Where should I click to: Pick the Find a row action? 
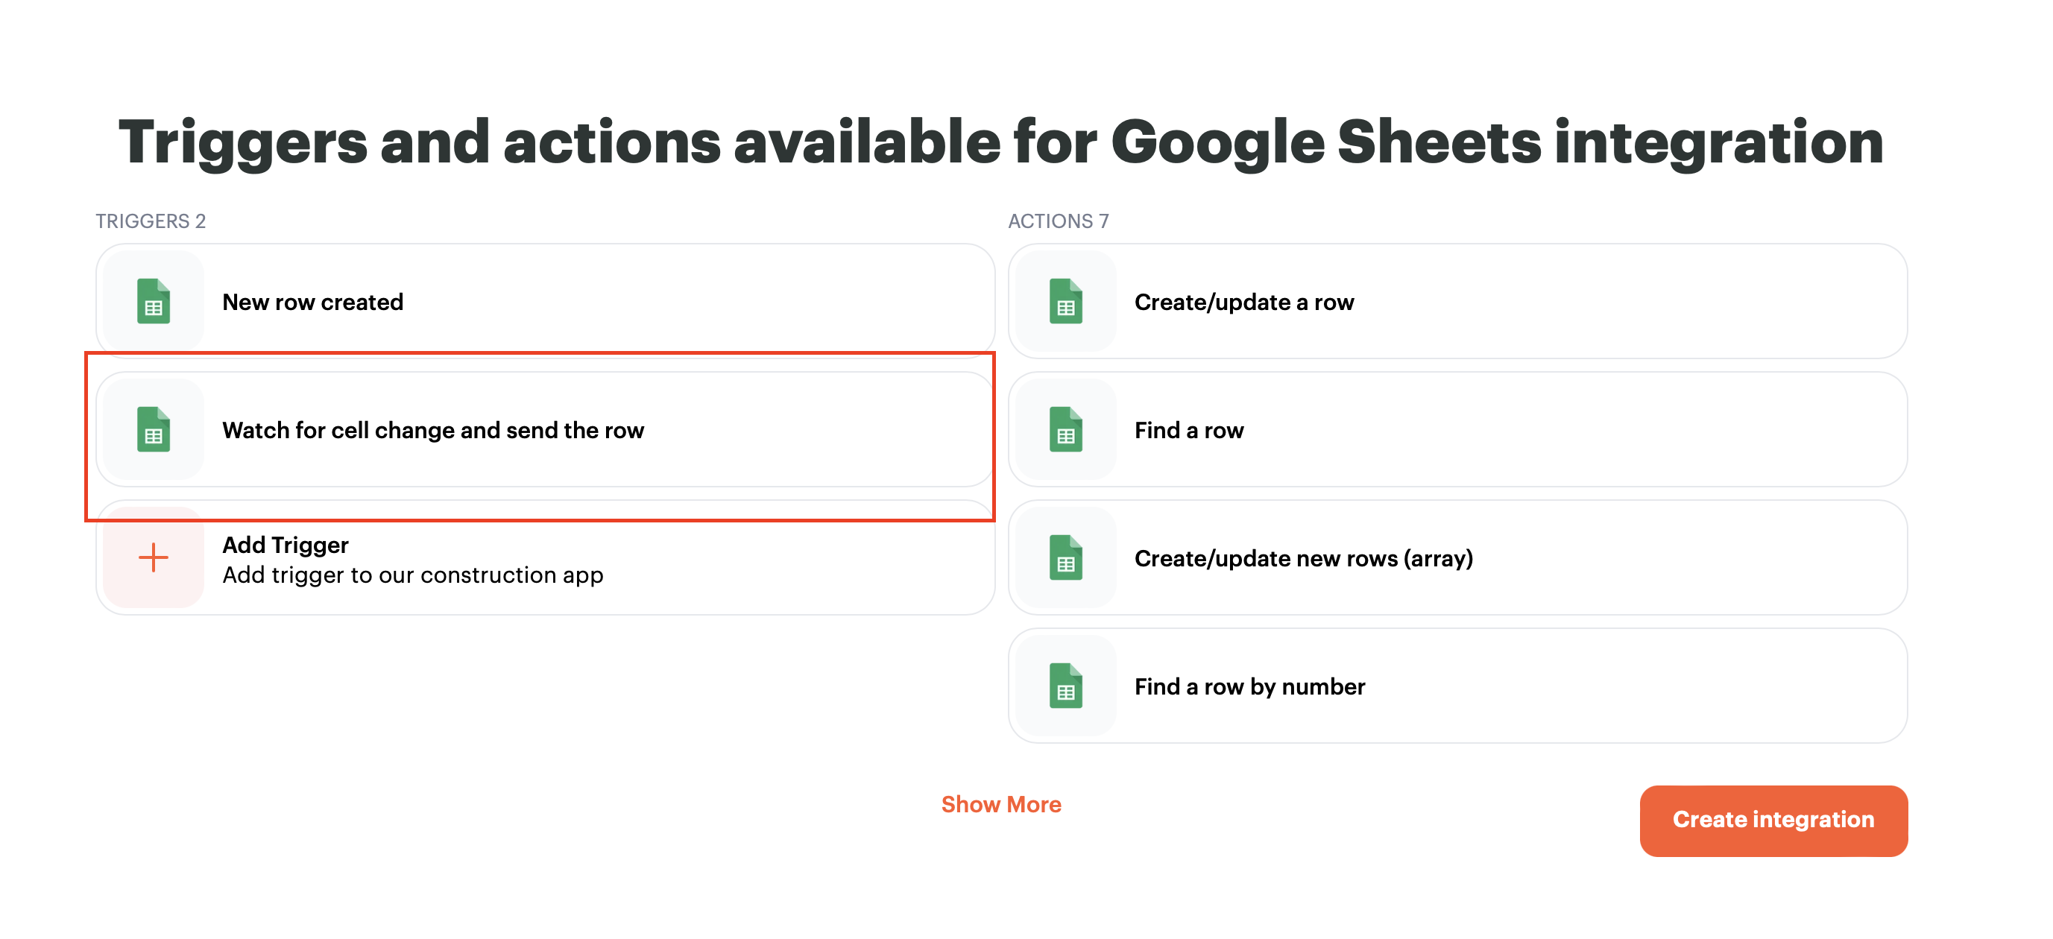pos(1457,429)
